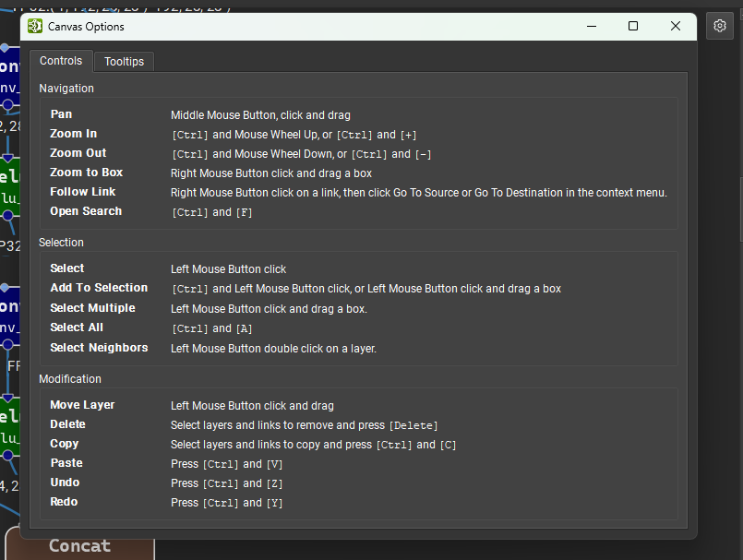The width and height of the screenshot is (743, 560).
Task: Click the Open Search shortcut label
Action: click(x=86, y=211)
